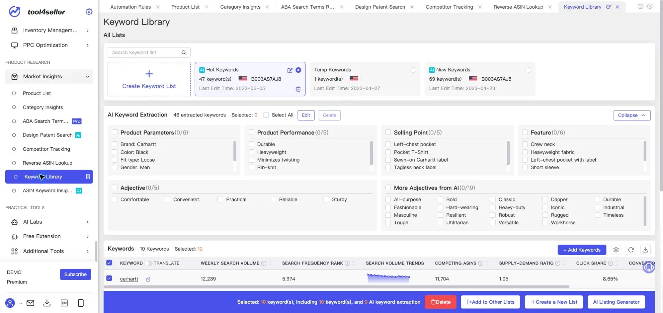663x313 pixels.
Task: Open the mobile app icon
Action: 81,303
